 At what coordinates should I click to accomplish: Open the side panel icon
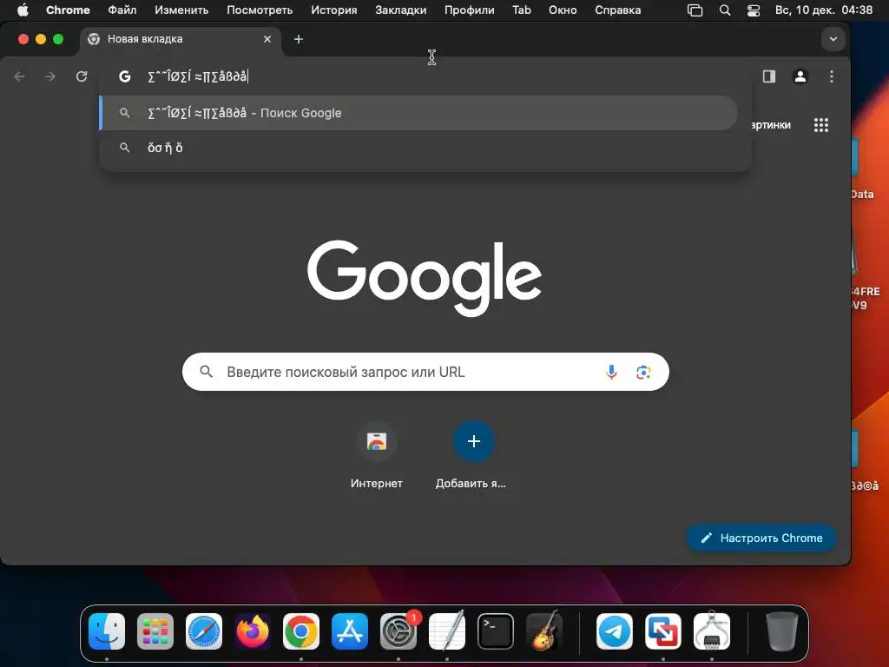coord(769,76)
